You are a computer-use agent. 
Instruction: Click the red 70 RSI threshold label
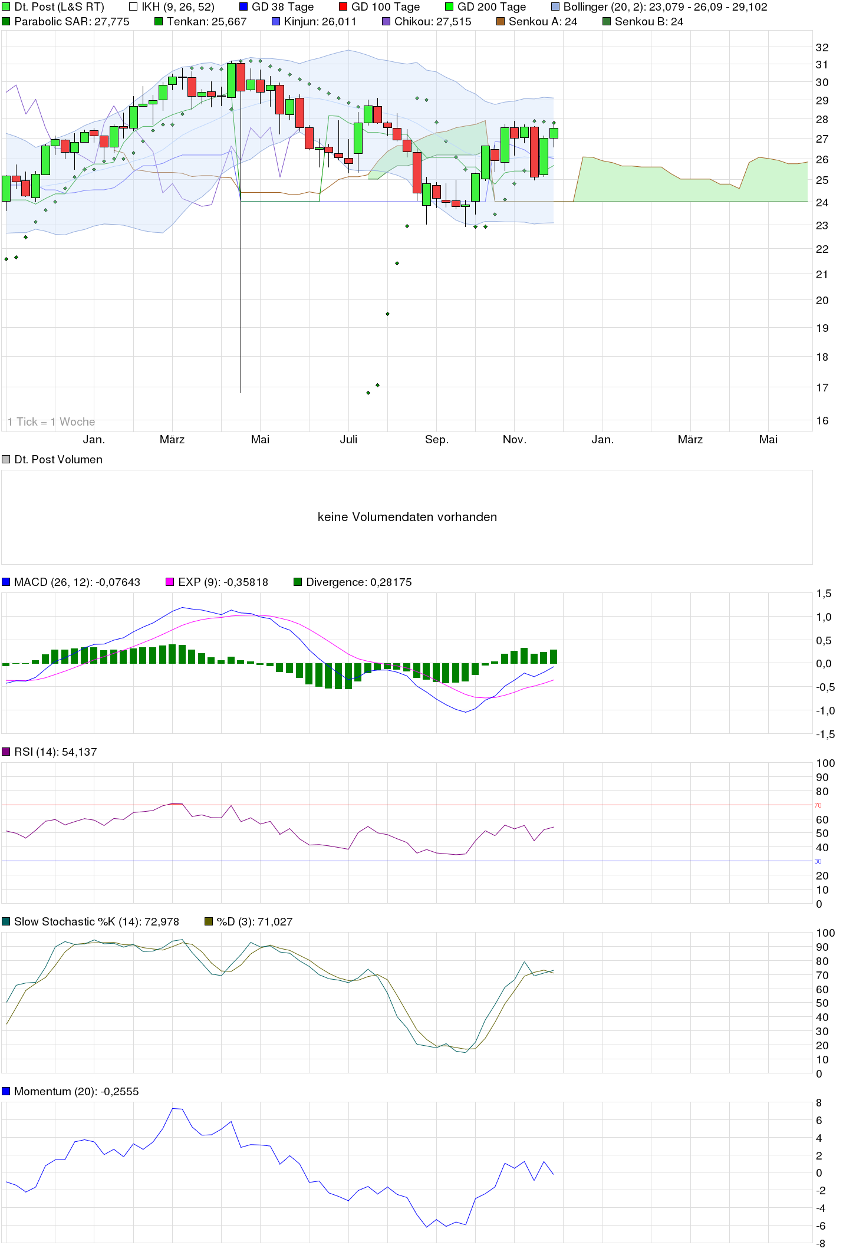pyautogui.click(x=818, y=805)
